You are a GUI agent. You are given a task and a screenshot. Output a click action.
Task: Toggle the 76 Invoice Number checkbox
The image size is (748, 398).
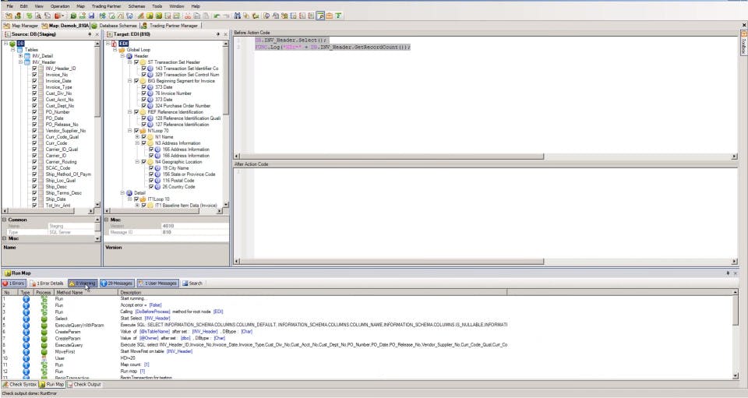[143, 93]
